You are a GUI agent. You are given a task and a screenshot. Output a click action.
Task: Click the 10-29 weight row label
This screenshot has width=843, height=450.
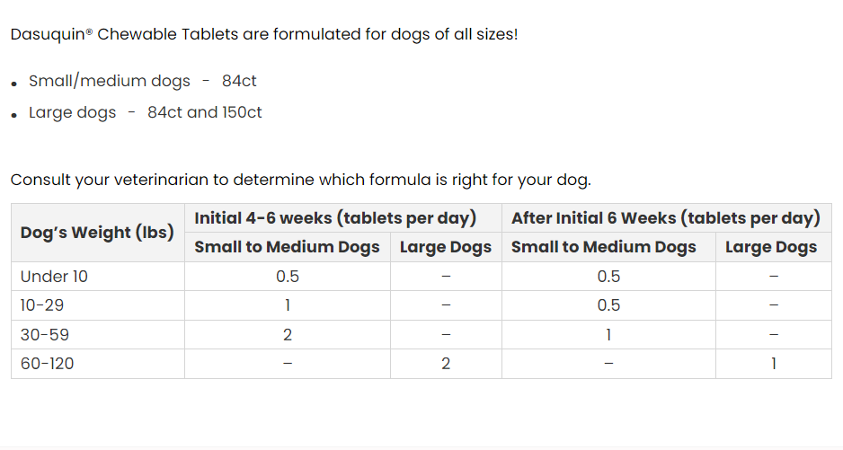[42, 305]
